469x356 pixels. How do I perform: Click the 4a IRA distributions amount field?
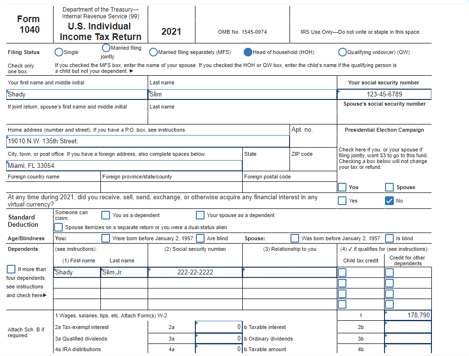click(x=219, y=349)
